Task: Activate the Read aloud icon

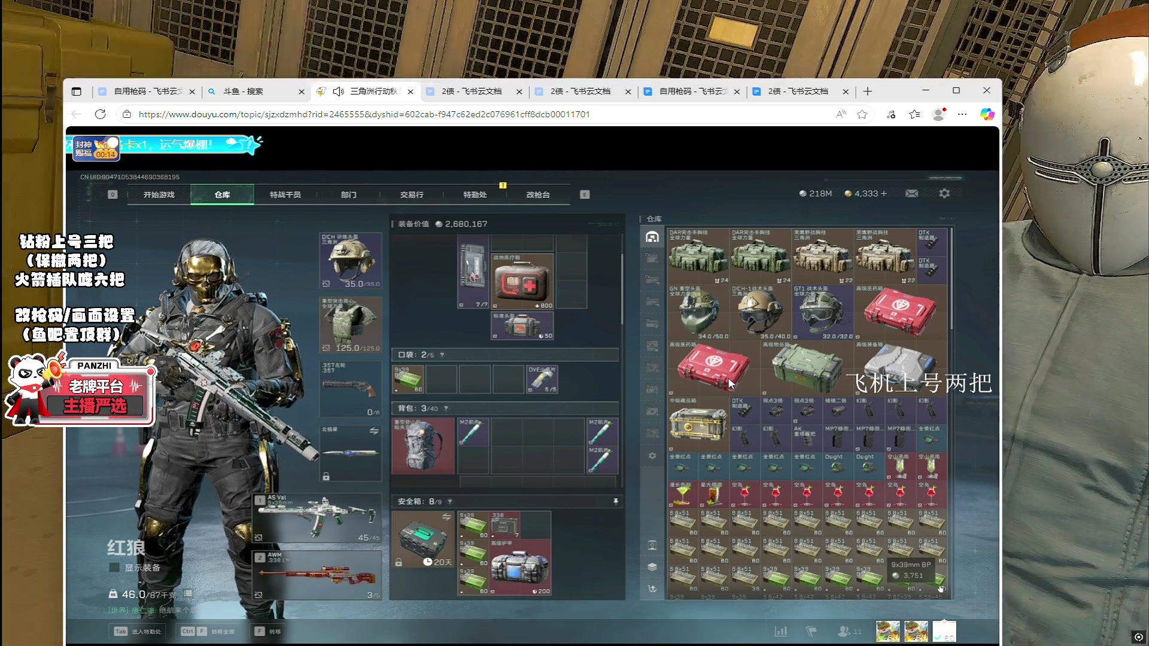Action: tap(841, 114)
